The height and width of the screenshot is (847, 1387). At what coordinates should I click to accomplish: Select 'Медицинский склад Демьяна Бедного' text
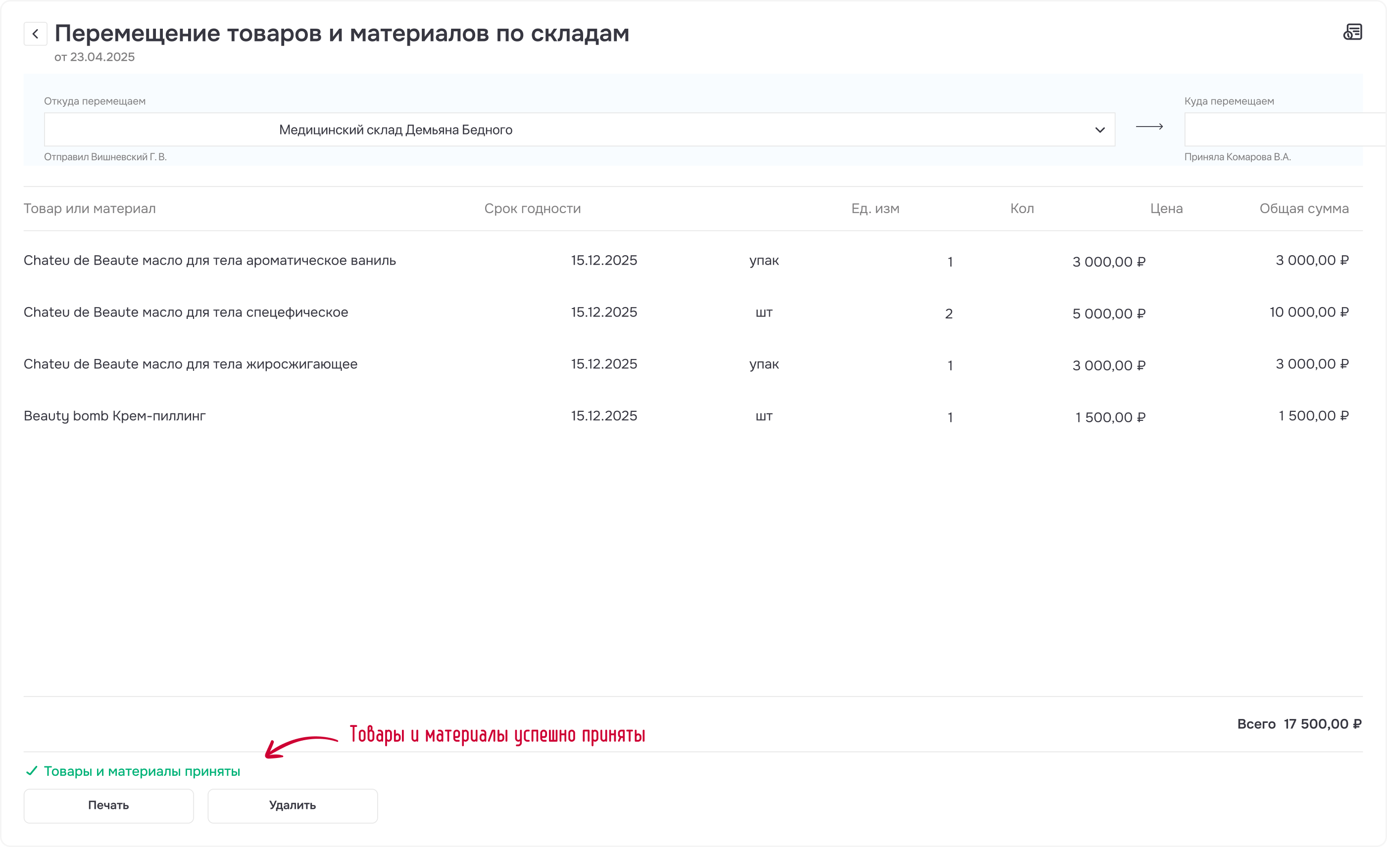pyautogui.click(x=396, y=130)
